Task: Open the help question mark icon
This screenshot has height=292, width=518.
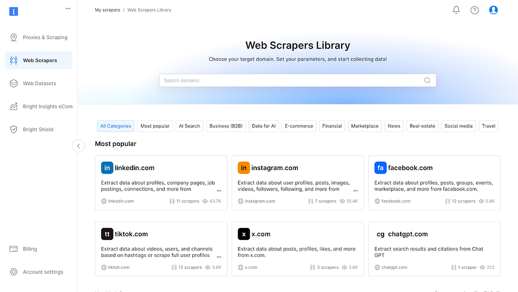Action: click(x=474, y=10)
